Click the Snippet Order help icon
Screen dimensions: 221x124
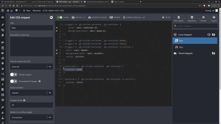coord(25,100)
